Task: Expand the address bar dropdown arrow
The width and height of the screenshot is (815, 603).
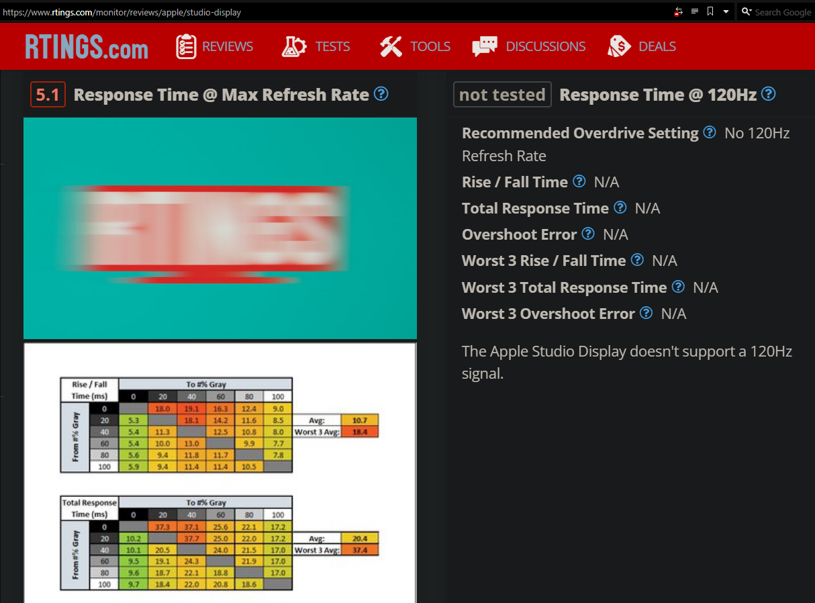Action: (726, 12)
